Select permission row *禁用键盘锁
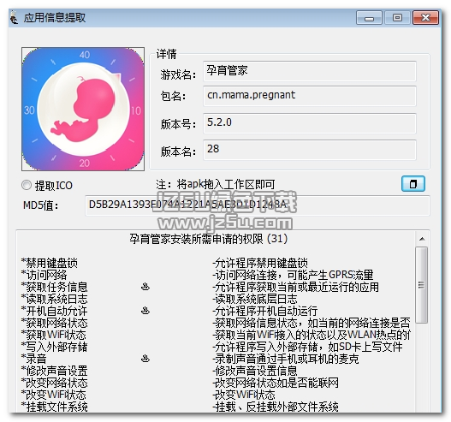The width and height of the screenshot is (451, 422). point(50,263)
